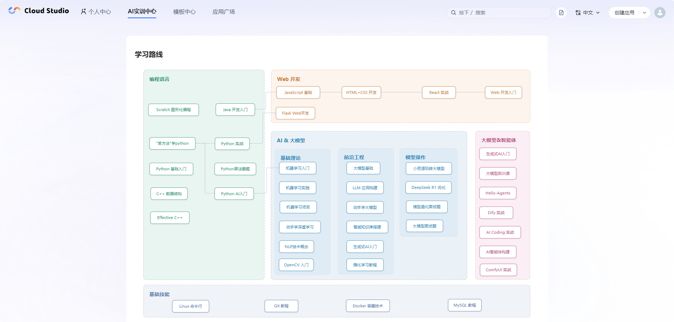Focus the search input field
674x322 pixels.
pos(498,13)
